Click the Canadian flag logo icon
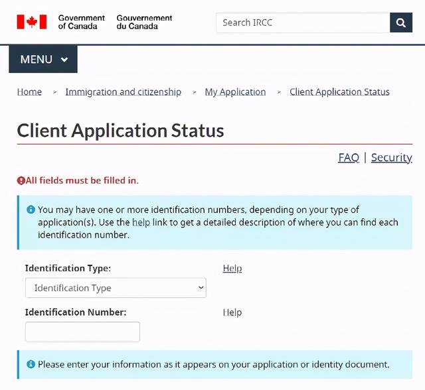Image resolution: width=425 pixels, height=390 pixels. pyautogui.click(x=32, y=22)
